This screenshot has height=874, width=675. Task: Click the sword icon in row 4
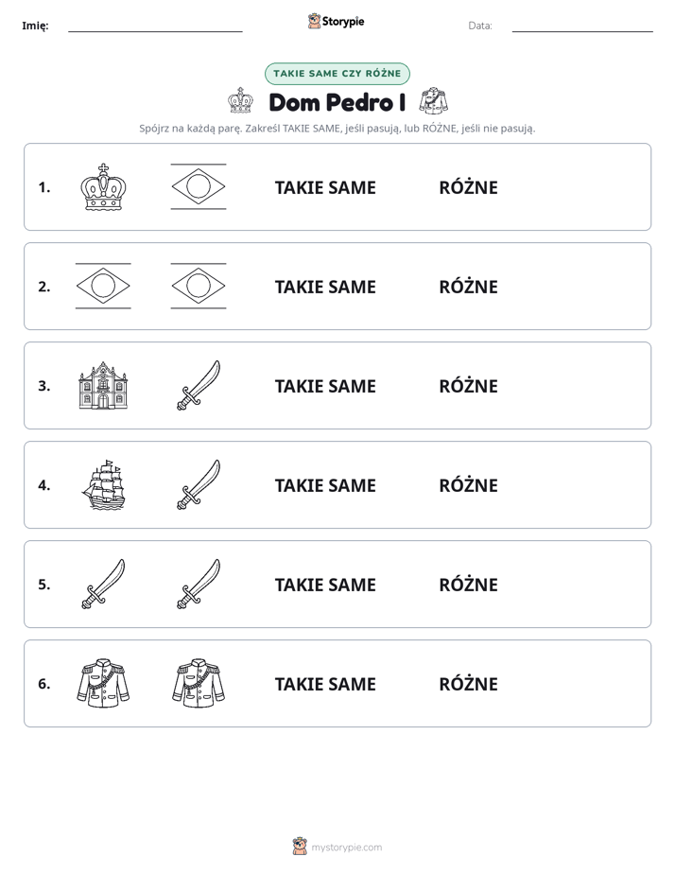point(199,484)
